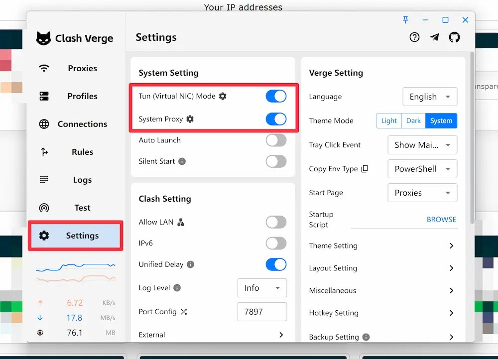Enable IPv6 switch
Screen dimensions: 498x359
click(276, 243)
